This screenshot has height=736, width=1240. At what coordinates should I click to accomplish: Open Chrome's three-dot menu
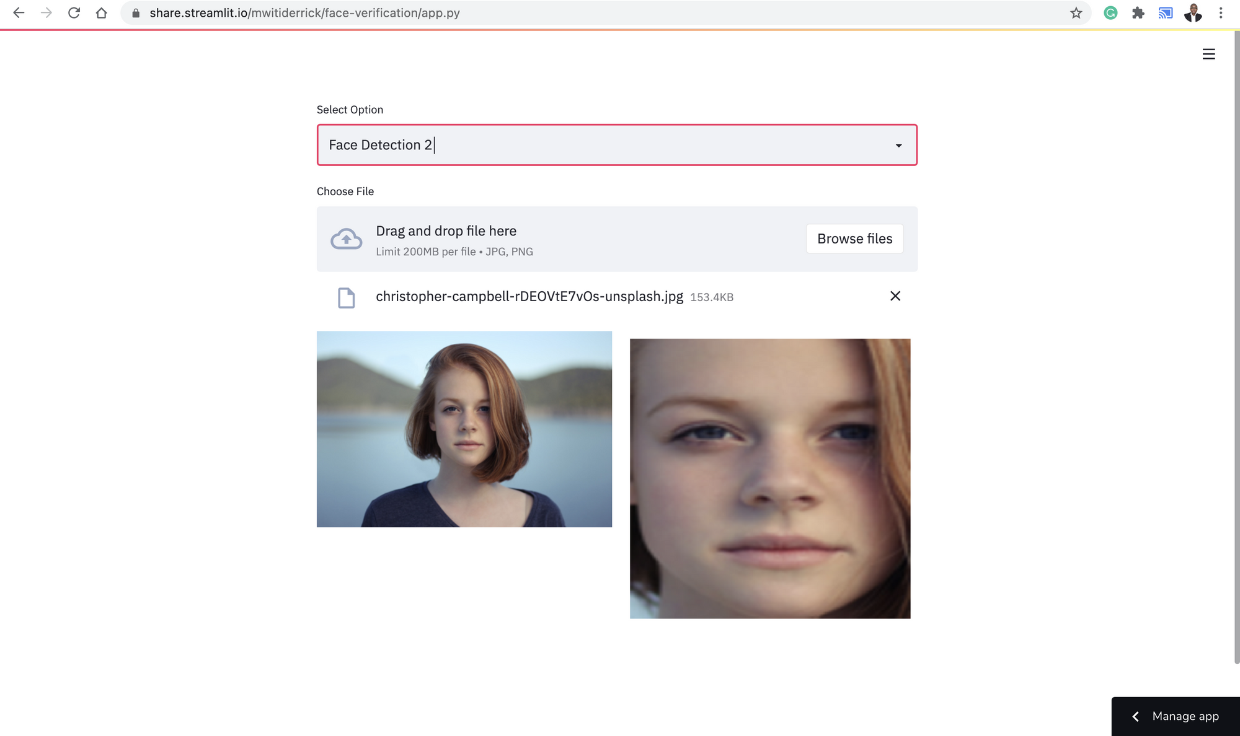coord(1220,13)
